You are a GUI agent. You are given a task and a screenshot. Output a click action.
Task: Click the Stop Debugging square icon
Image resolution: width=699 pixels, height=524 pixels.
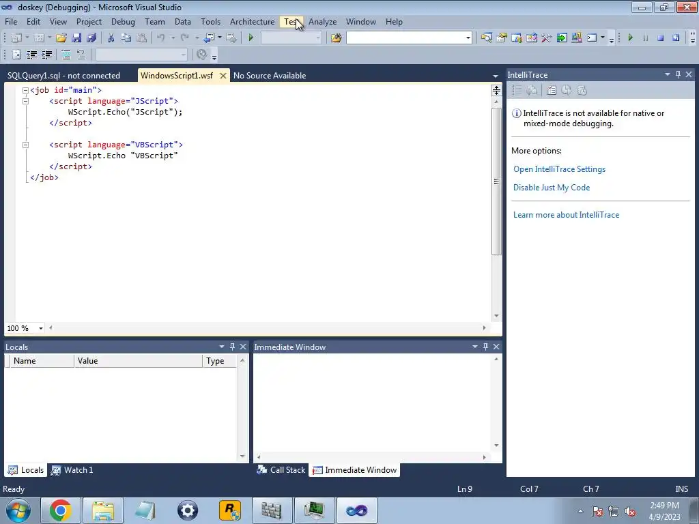[x=661, y=38]
